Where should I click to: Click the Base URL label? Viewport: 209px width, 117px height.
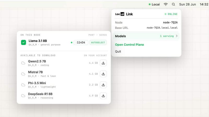(x=121, y=28)
